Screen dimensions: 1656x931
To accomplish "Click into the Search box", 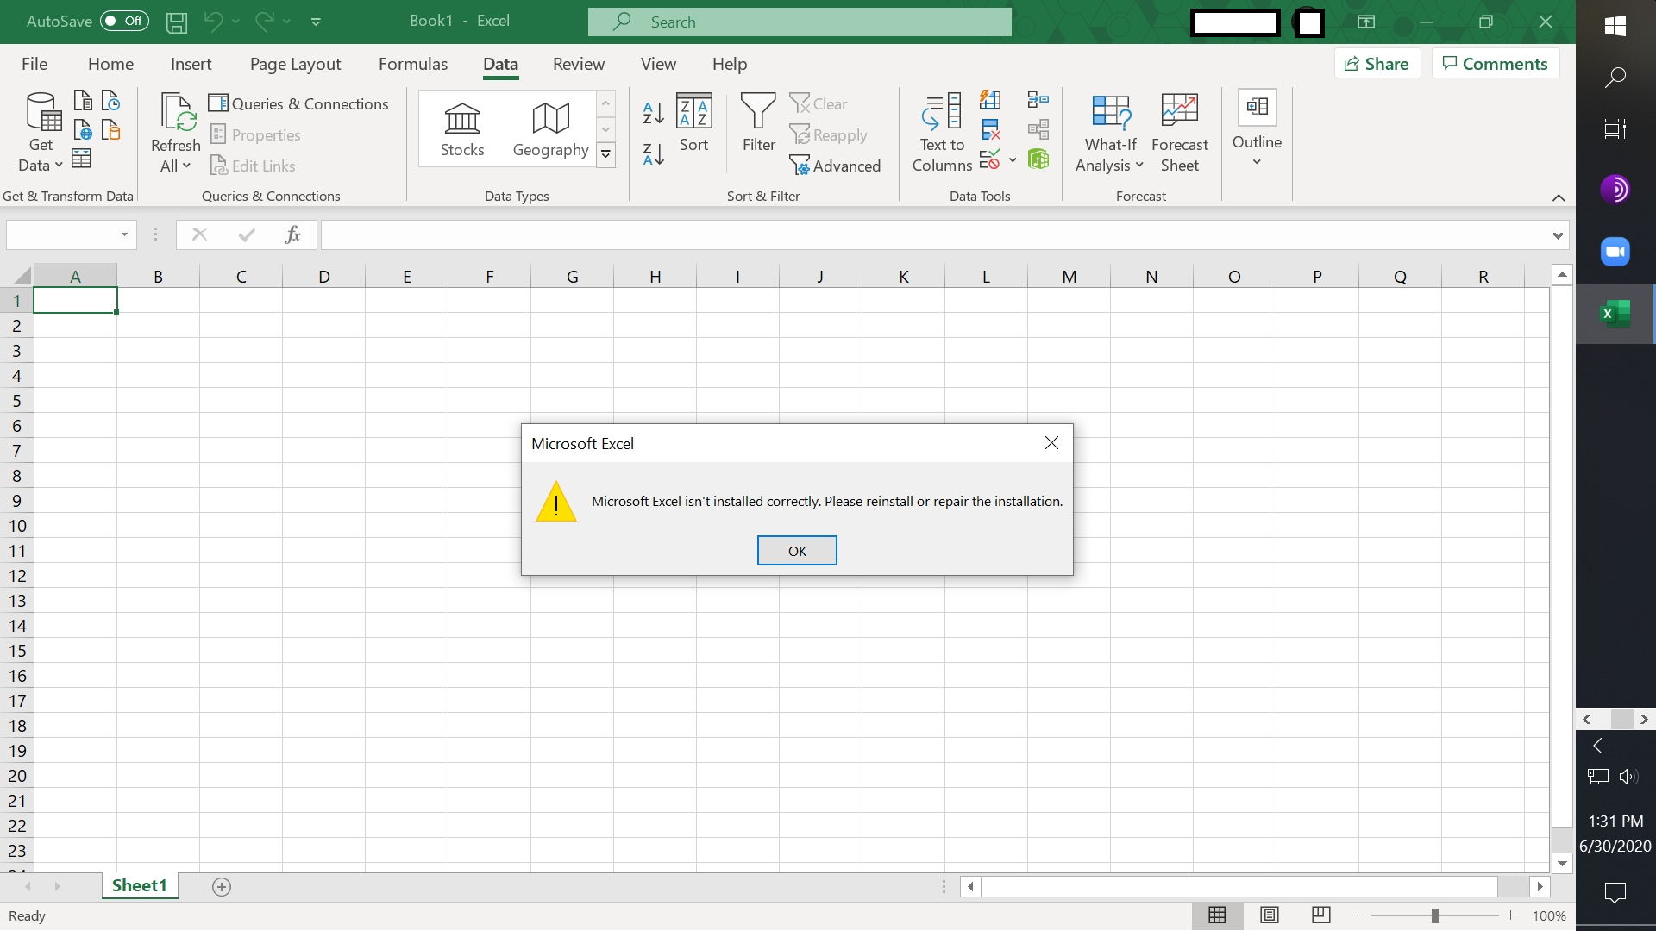I will point(800,22).
